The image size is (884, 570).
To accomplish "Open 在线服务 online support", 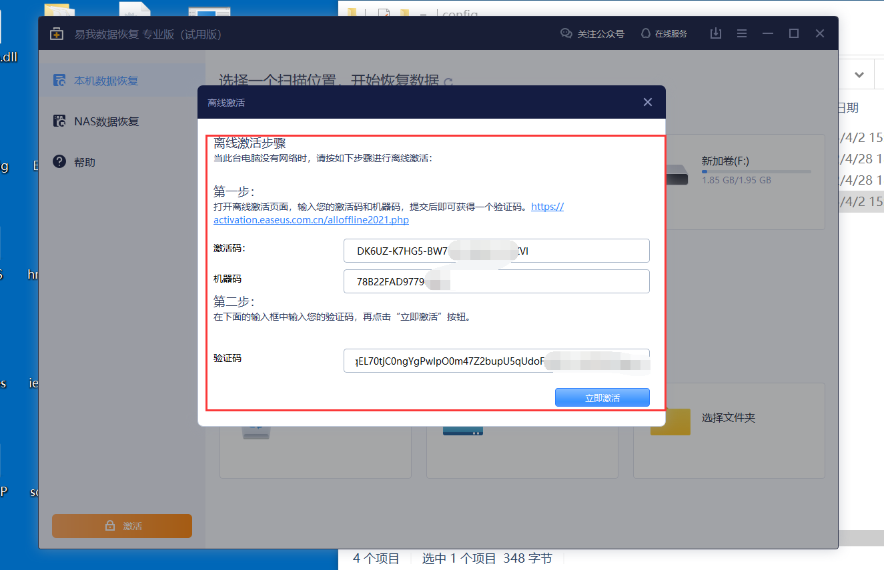I will 664,33.
